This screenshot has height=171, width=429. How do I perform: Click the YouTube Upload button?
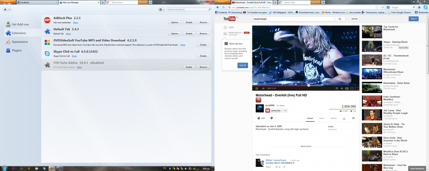click(354, 19)
